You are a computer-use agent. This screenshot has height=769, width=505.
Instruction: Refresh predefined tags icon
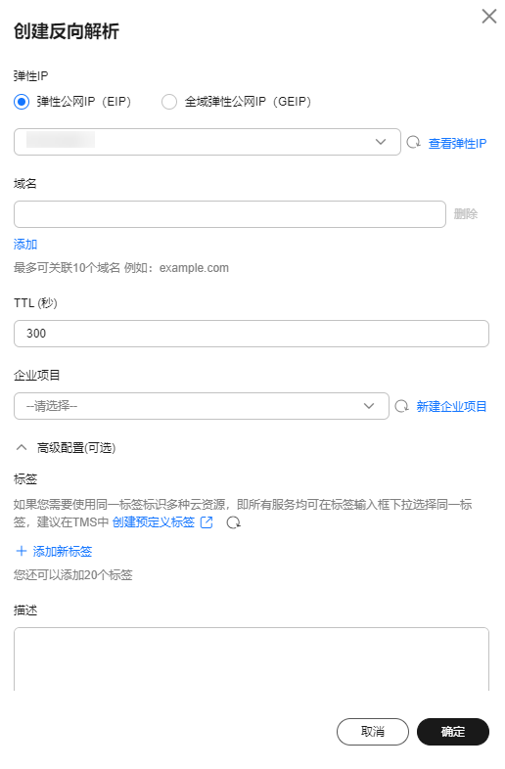(234, 522)
